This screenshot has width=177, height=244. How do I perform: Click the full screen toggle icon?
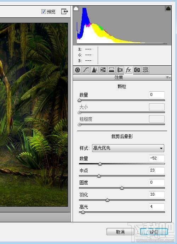[x=64, y=11]
